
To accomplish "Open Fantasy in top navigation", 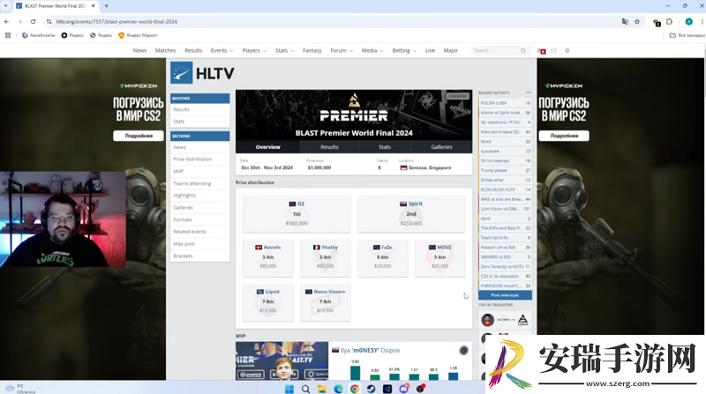I will tap(312, 51).
